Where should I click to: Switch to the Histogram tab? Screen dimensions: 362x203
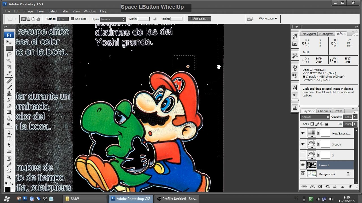pos(326,34)
